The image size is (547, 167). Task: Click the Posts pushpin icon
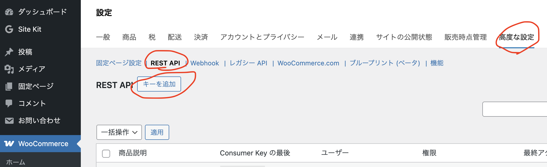tap(9, 52)
